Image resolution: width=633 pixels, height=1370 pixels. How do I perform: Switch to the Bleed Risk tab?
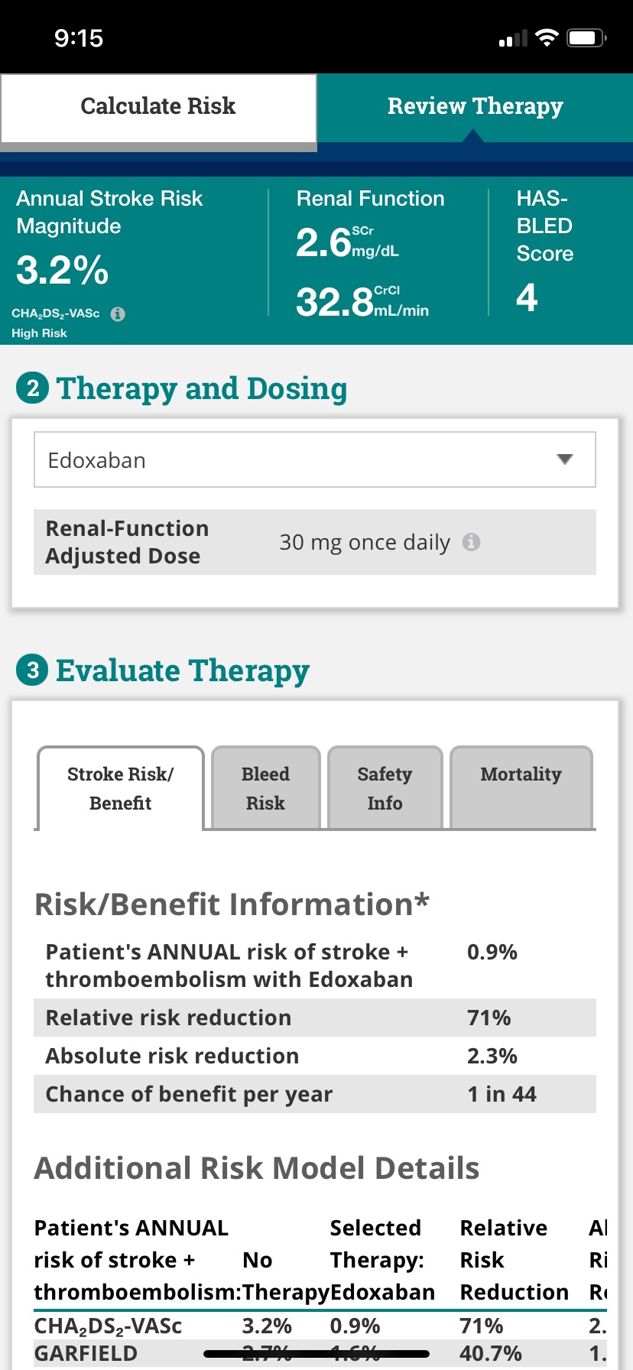265,788
